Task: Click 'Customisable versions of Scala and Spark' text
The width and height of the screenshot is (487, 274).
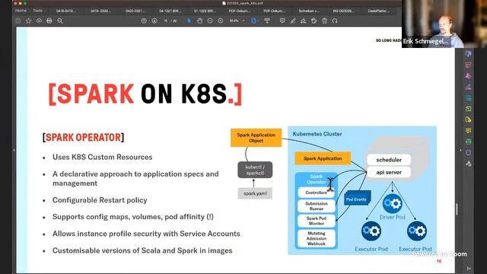Action: (x=142, y=250)
